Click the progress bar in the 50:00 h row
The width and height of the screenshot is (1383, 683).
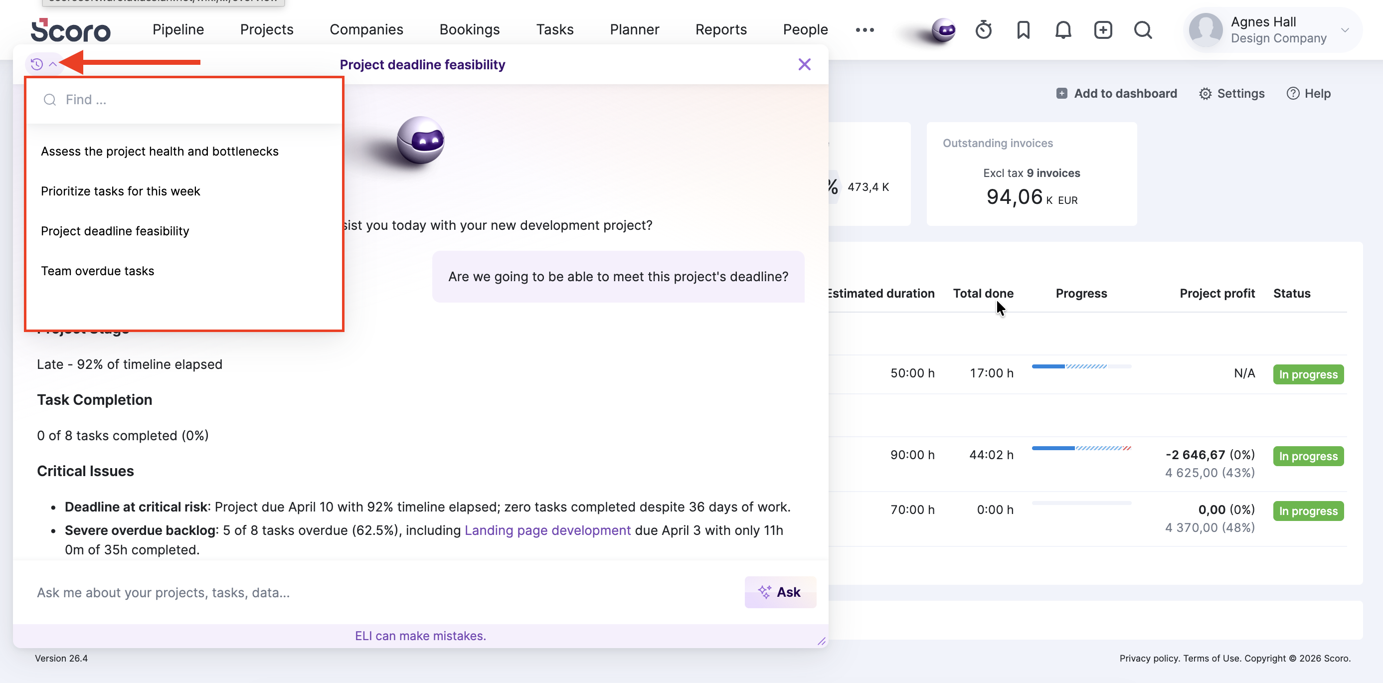click(1081, 366)
